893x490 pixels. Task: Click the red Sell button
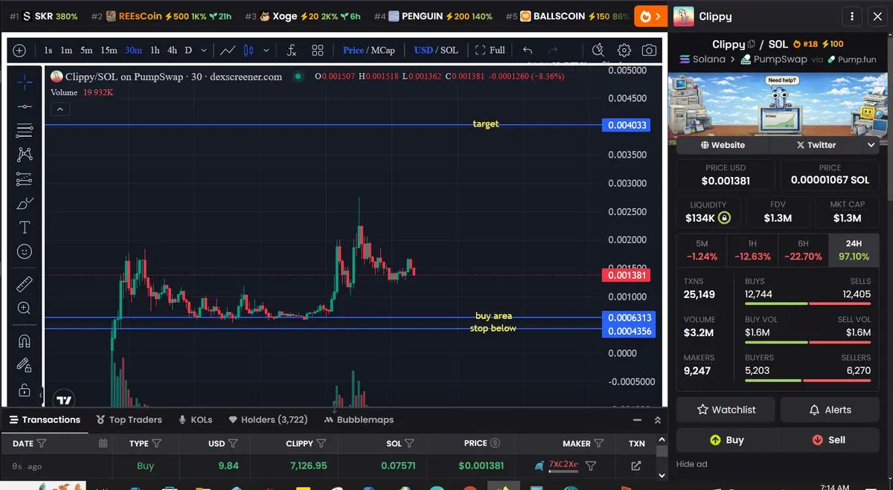tap(829, 439)
